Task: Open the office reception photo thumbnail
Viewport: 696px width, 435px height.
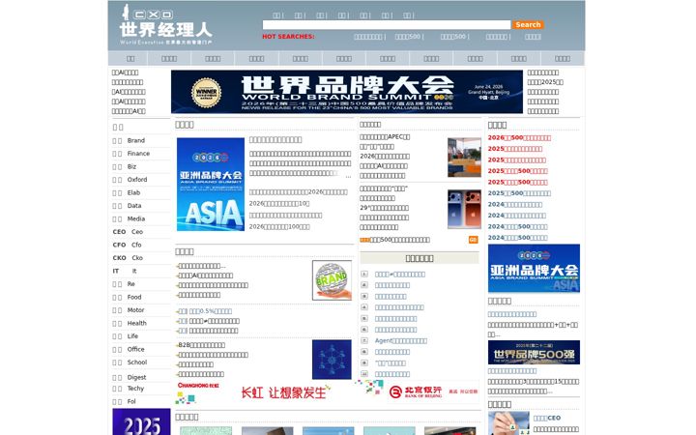Action: point(464,158)
